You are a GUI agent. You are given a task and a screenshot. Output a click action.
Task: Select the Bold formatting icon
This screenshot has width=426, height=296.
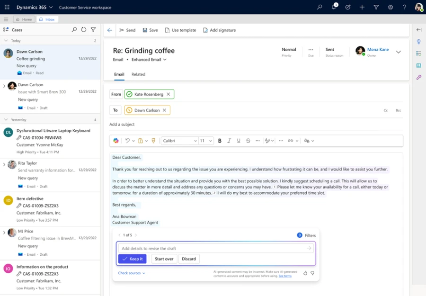point(220,141)
